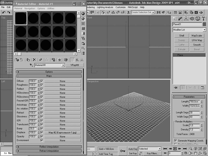
Task: Click the VRayMtl material type button
Action: (75, 65)
